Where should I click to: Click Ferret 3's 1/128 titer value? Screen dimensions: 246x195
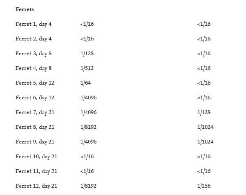[x=87, y=54]
